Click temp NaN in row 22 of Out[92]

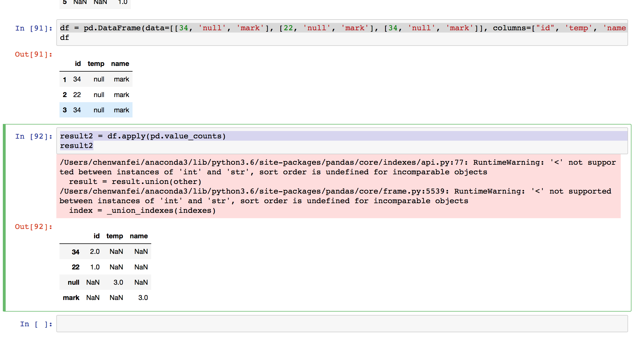pyautogui.click(x=116, y=267)
